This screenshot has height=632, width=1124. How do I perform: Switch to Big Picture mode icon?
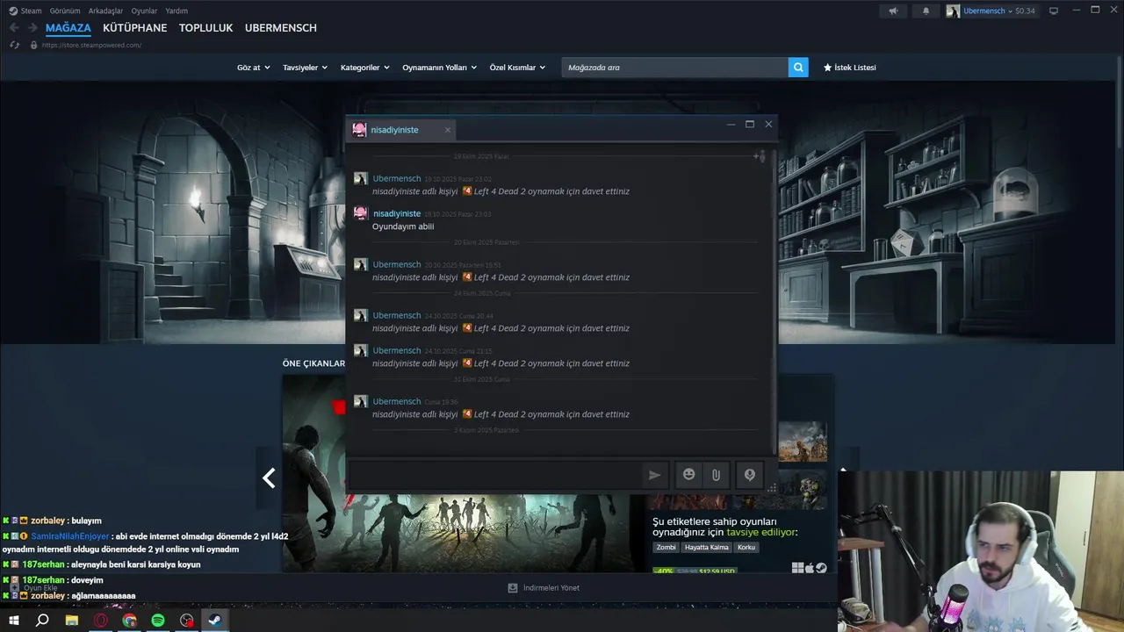click(1054, 11)
